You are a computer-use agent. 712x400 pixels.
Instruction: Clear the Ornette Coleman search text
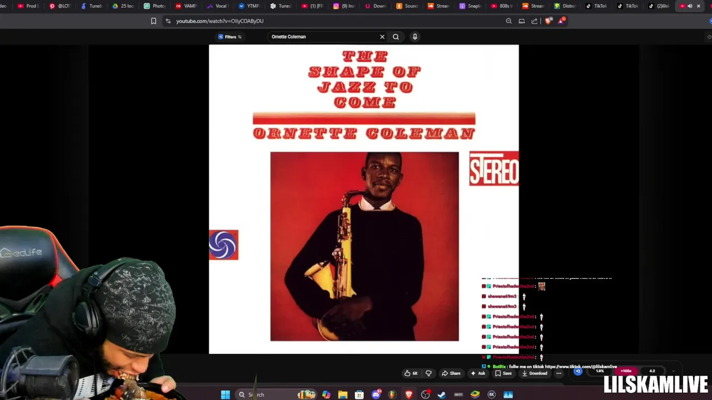click(x=382, y=37)
